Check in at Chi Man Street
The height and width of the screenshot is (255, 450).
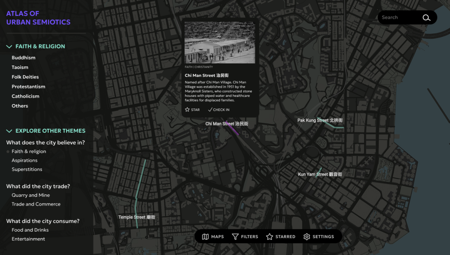(219, 110)
